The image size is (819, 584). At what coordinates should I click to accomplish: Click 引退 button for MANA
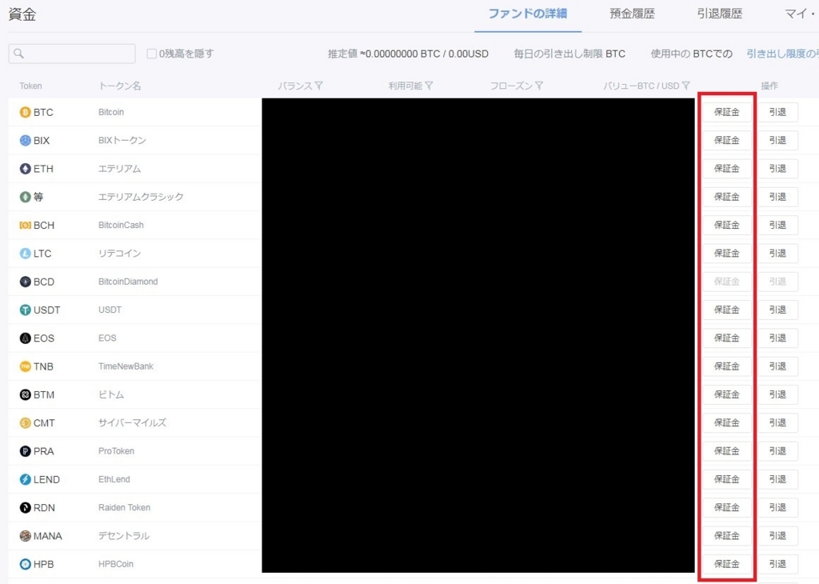(777, 535)
